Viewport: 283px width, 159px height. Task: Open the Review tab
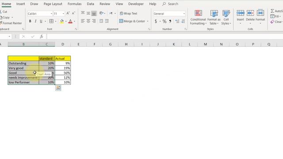coord(105,4)
